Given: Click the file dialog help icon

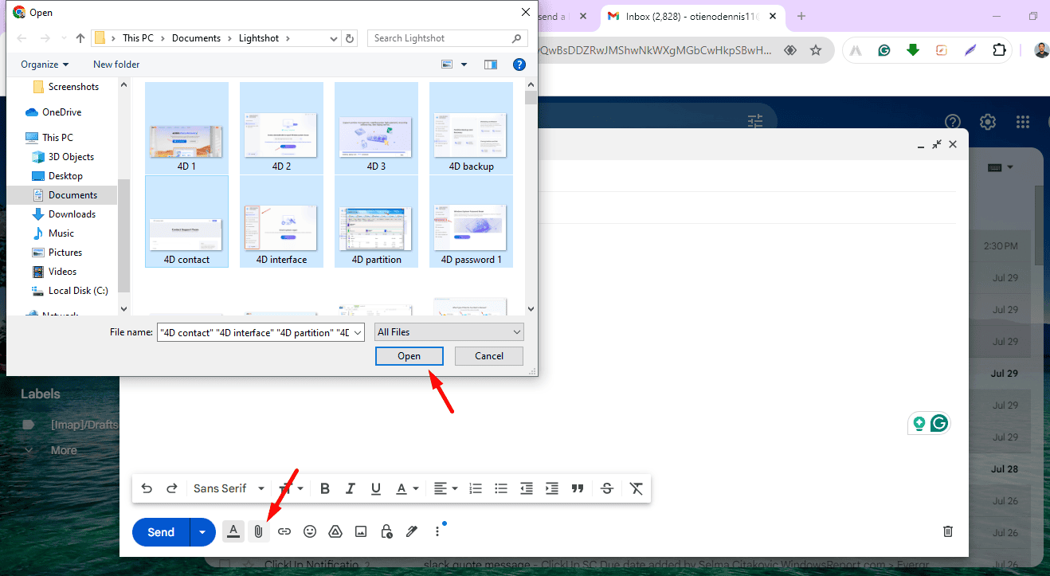Looking at the screenshot, I should point(519,65).
